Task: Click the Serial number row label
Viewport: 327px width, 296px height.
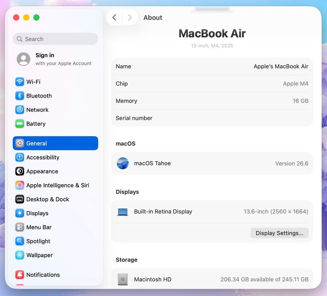Action: point(134,118)
